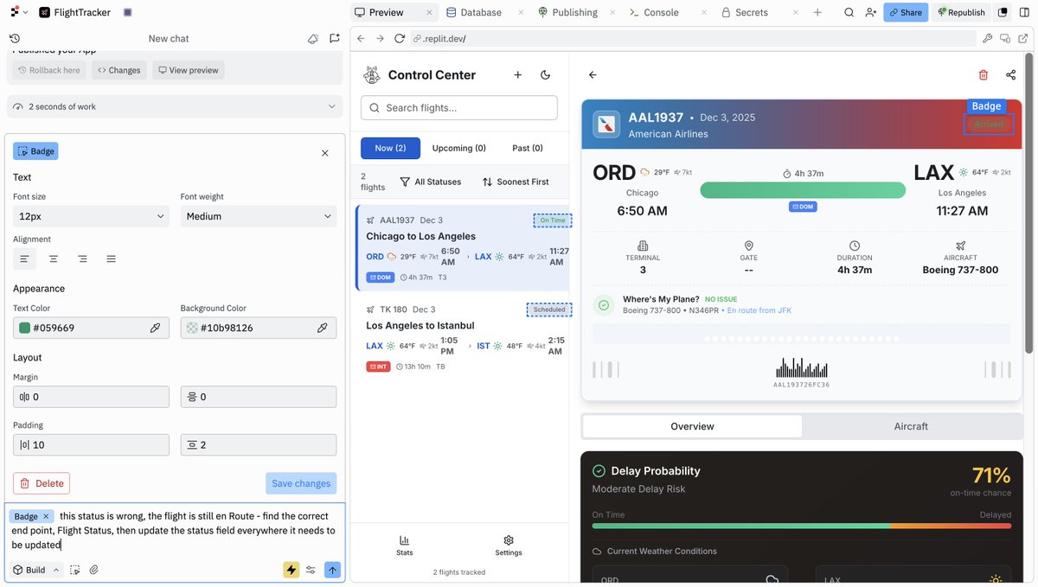Click the search magnifier in top bar
The width and height of the screenshot is (1038, 587).
(x=849, y=12)
